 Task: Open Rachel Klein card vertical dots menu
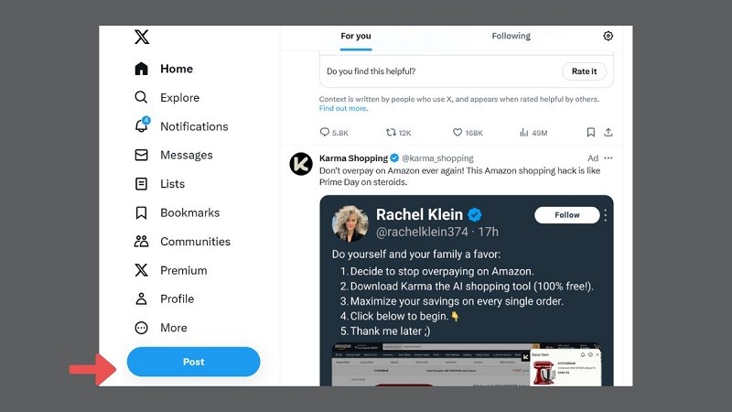click(606, 215)
